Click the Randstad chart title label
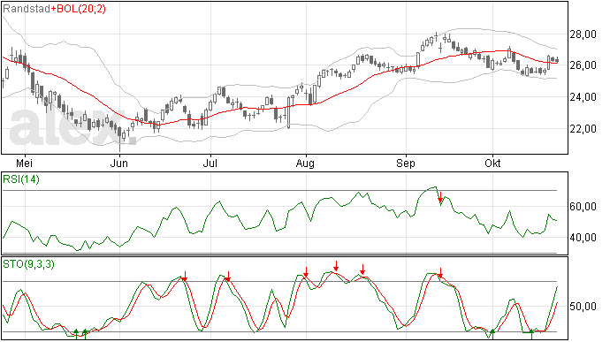This screenshot has height=342, width=610. (26, 9)
